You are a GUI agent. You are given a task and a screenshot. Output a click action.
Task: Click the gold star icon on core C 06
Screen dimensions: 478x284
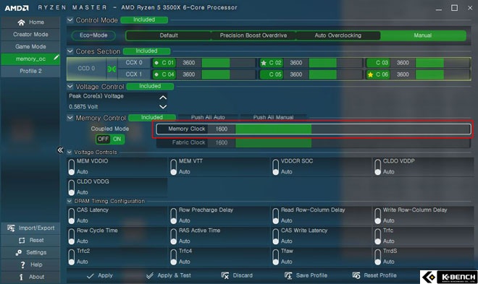tap(370, 74)
